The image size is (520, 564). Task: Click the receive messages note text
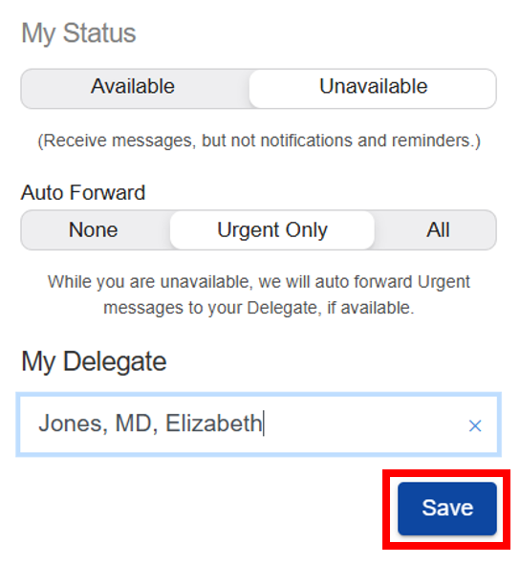[x=259, y=141]
